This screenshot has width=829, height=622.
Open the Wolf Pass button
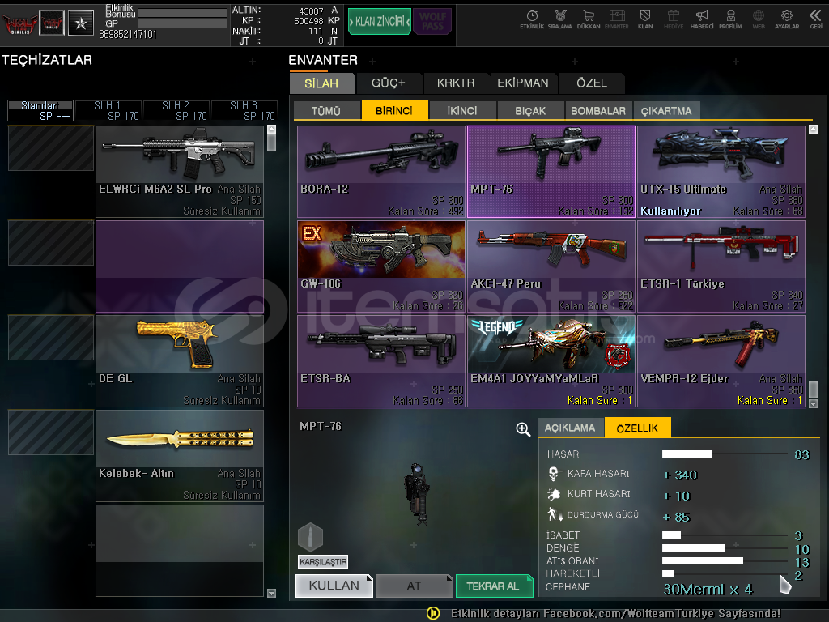(432, 22)
